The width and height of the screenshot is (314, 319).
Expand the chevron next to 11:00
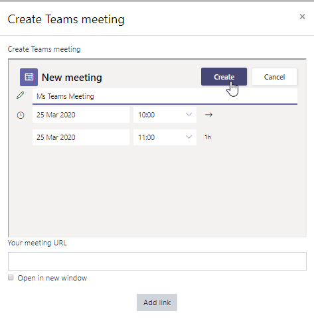pos(189,137)
